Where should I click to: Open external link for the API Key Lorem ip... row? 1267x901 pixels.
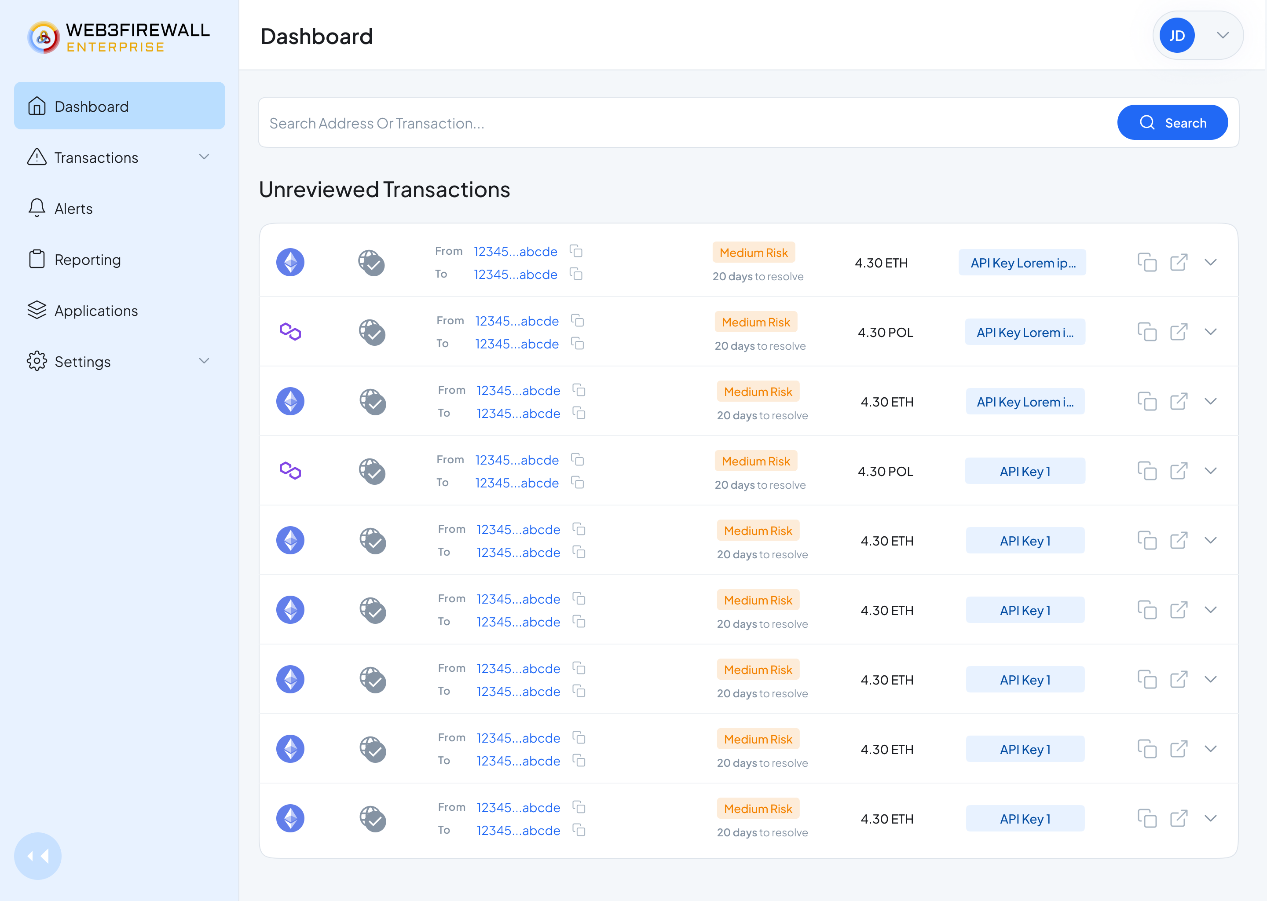(1179, 262)
